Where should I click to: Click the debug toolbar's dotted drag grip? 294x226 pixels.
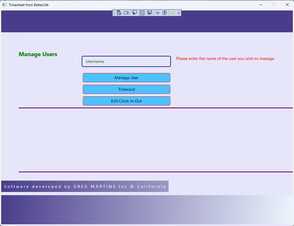(114, 13)
